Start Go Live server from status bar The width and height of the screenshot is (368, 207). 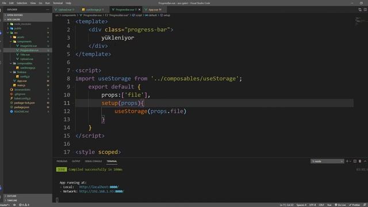[x=340, y=205]
